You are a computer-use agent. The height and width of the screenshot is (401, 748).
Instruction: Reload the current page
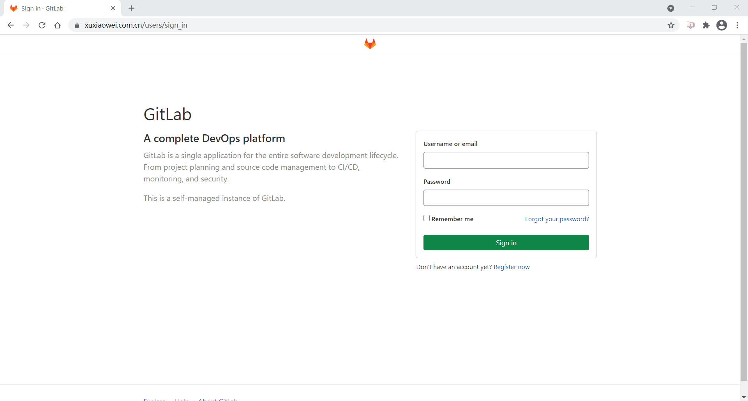(x=42, y=25)
